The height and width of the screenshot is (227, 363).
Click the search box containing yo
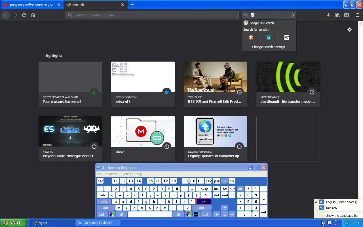click(269, 15)
